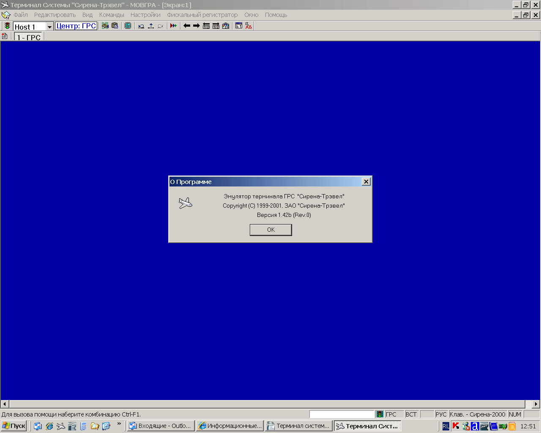Viewport: 541px width, 433px height.
Task: Click the horizontal scrollbar left arrow
Action: [x=5, y=404]
